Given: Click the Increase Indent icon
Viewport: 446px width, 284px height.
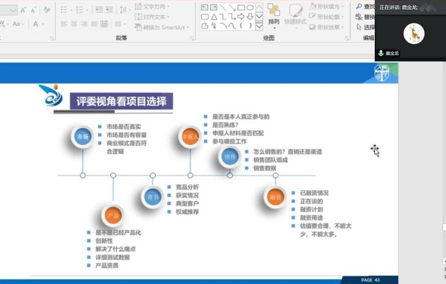Looking at the screenshot, I should [x=109, y=10].
